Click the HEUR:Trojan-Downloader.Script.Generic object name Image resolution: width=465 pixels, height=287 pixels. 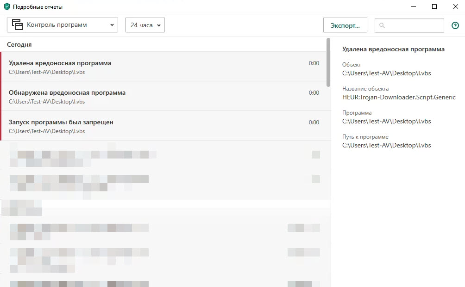point(399,97)
